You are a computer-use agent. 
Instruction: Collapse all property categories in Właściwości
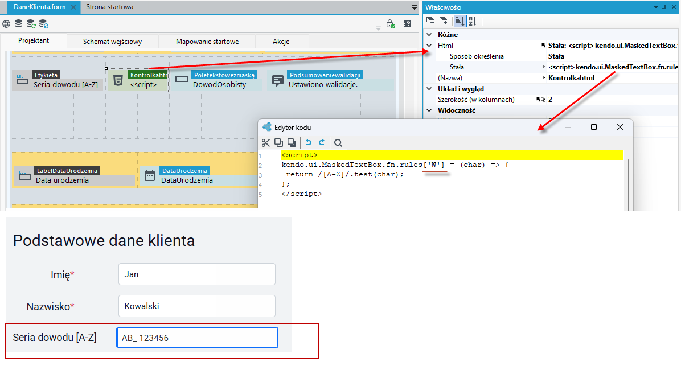430,21
